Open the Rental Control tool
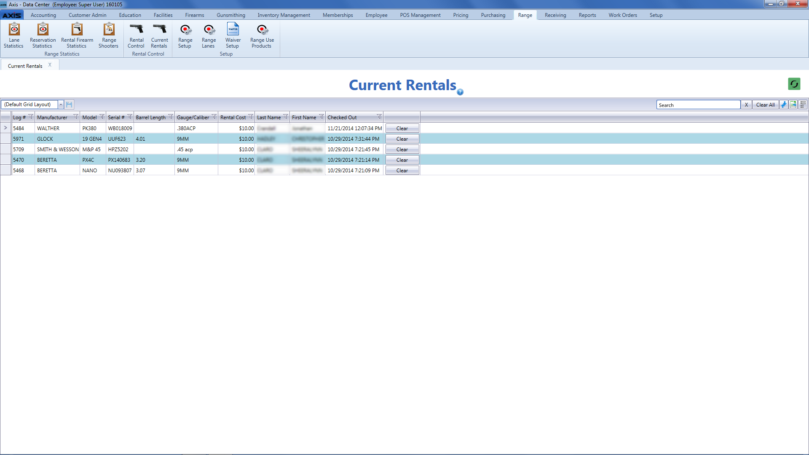This screenshot has width=809, height=455. (x=136, y=36)
